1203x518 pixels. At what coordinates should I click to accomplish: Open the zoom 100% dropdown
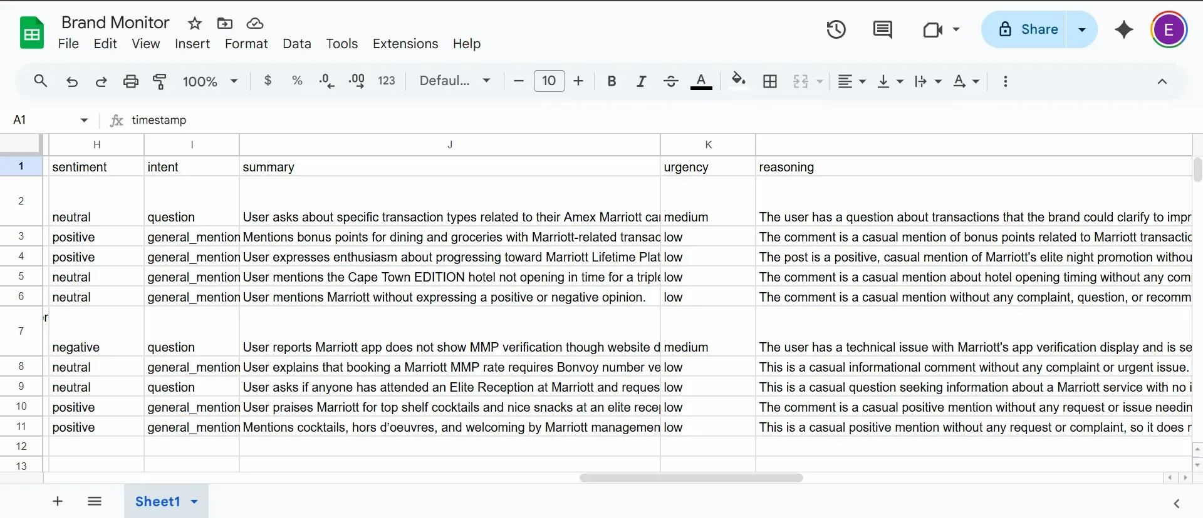[x=210, y=81]
